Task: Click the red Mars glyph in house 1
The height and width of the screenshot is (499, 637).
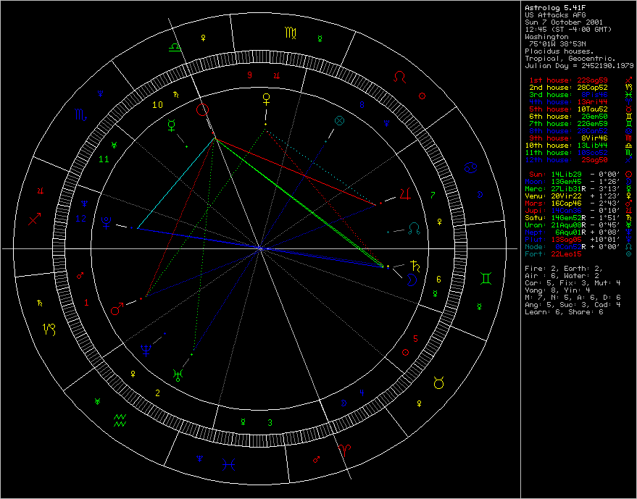Action: tap(117, 309)
